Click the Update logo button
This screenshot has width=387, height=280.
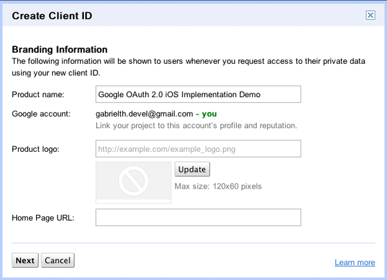192,169
